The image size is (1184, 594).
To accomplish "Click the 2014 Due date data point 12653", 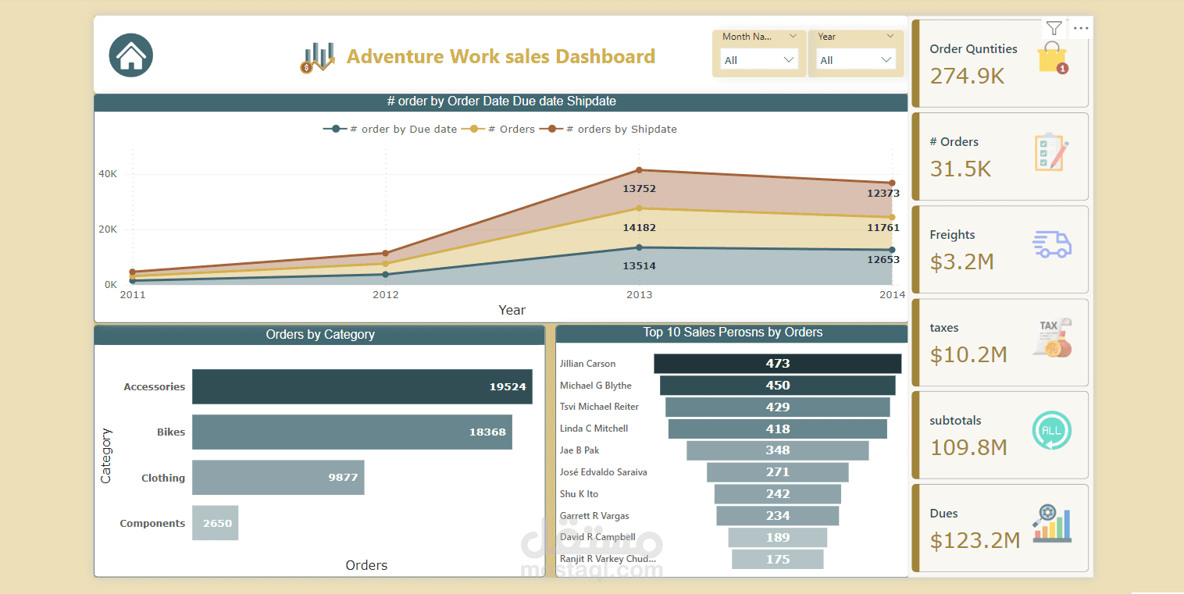I will [x=892, y=250].
